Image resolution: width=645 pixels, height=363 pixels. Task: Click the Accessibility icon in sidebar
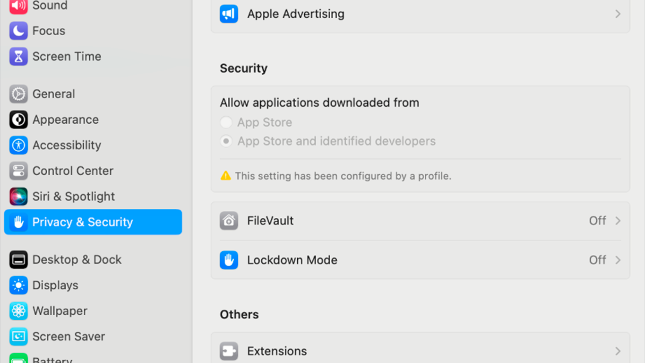tap(18, 145)
